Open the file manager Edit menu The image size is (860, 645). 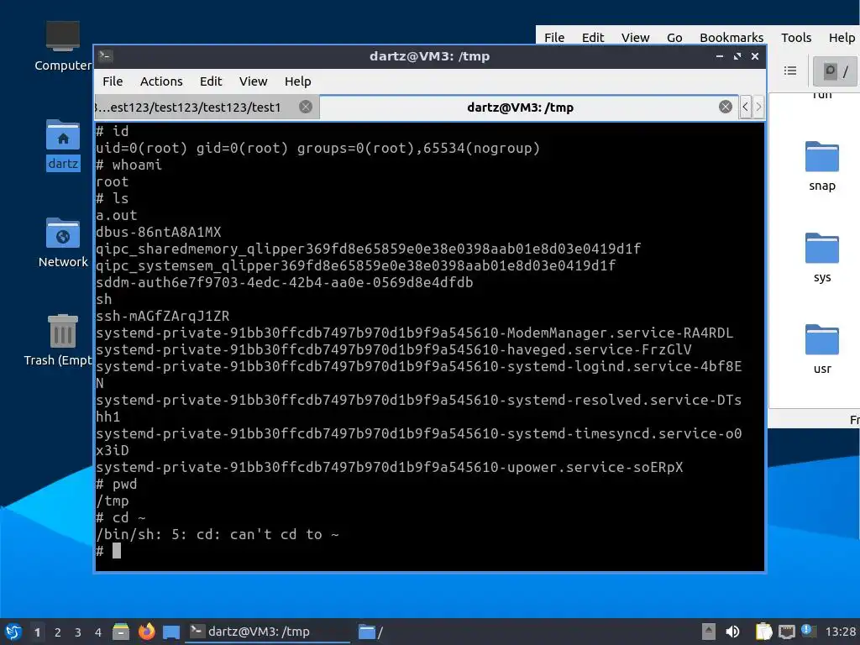[x=593, y=37]
